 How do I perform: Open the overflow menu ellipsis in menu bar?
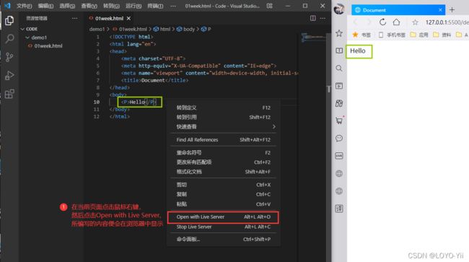pos(173,6)
